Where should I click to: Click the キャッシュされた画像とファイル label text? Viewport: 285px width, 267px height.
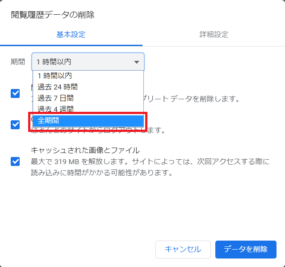pyautogui.click(x=85, y=150)
